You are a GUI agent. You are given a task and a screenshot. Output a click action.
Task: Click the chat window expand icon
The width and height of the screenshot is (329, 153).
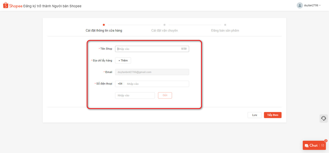(x=323, y=146)
